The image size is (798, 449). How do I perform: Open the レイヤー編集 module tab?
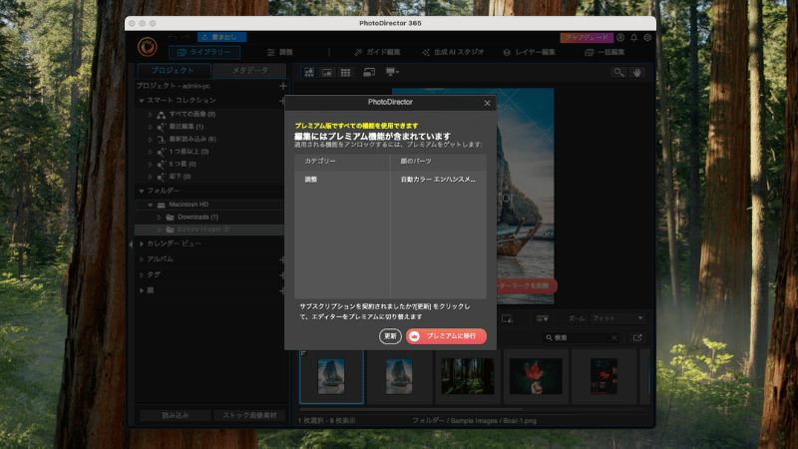[529, 52]
